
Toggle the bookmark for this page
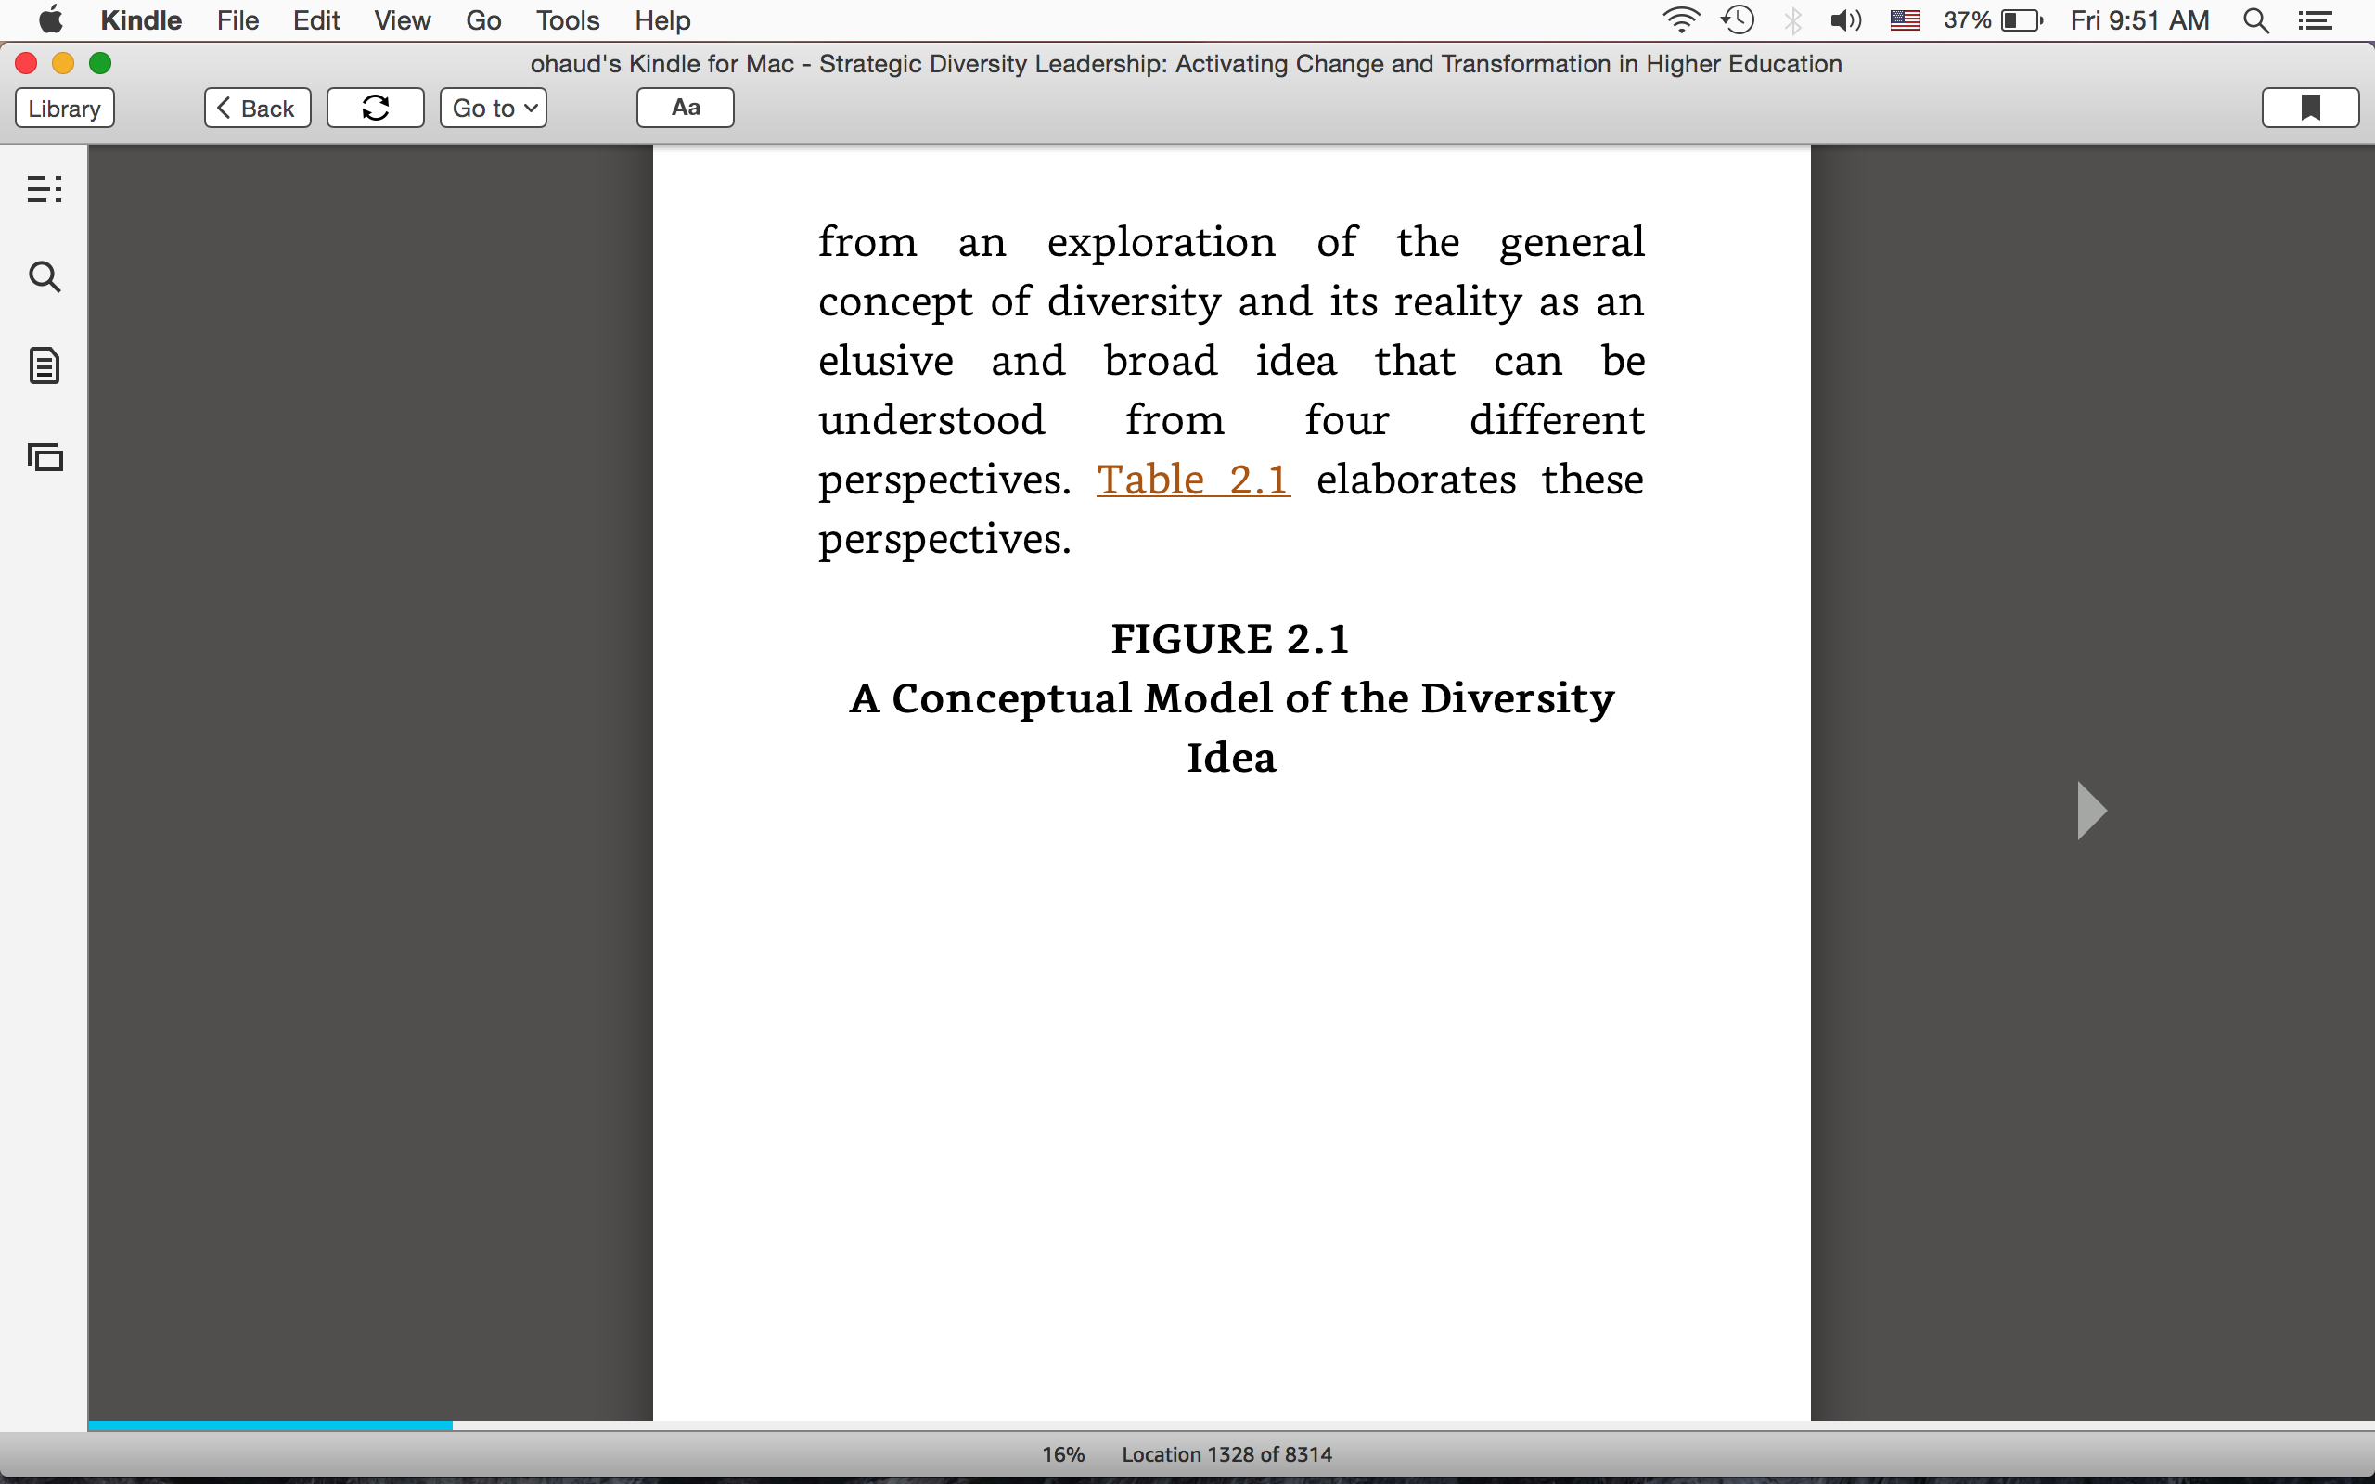[x=2310, y=108]
